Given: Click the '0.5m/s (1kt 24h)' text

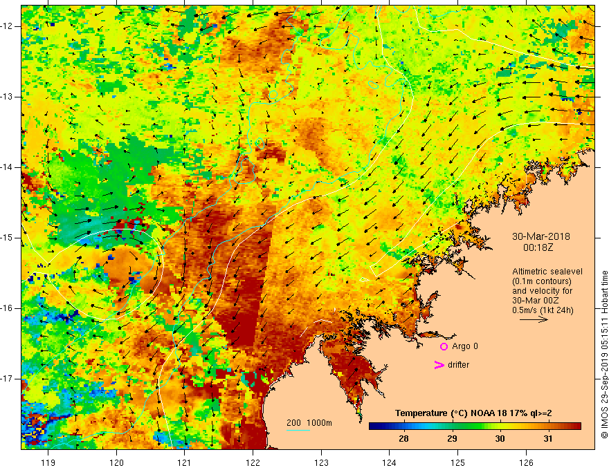Looking at the screenshot, I should click(543, 310).
